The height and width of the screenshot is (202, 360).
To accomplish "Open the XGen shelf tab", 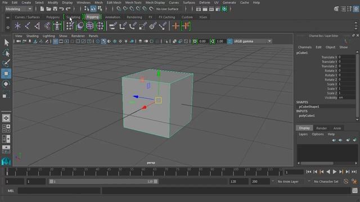I will tap(203, 17).
